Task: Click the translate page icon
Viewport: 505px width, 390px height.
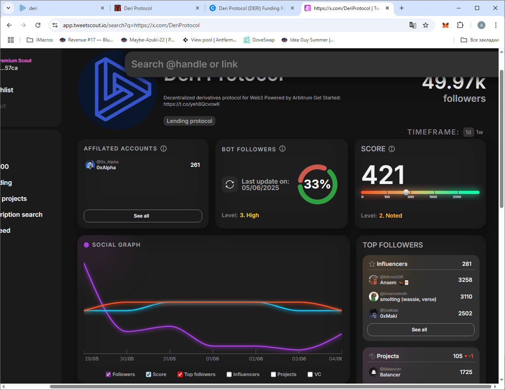Action: pyautogui.click(x=413, y=25)
